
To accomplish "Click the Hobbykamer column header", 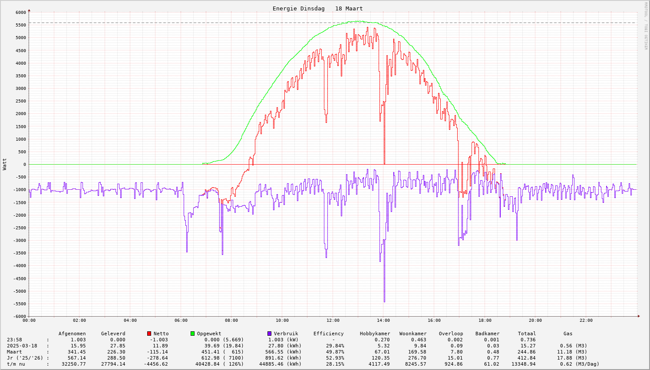I will [375, 334].
